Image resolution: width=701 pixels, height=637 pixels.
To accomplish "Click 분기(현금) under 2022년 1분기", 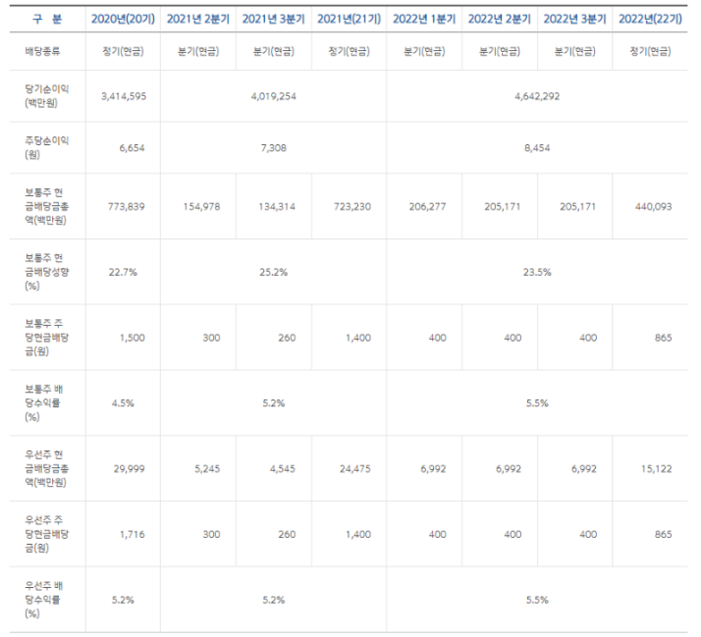I will [424, 51].
